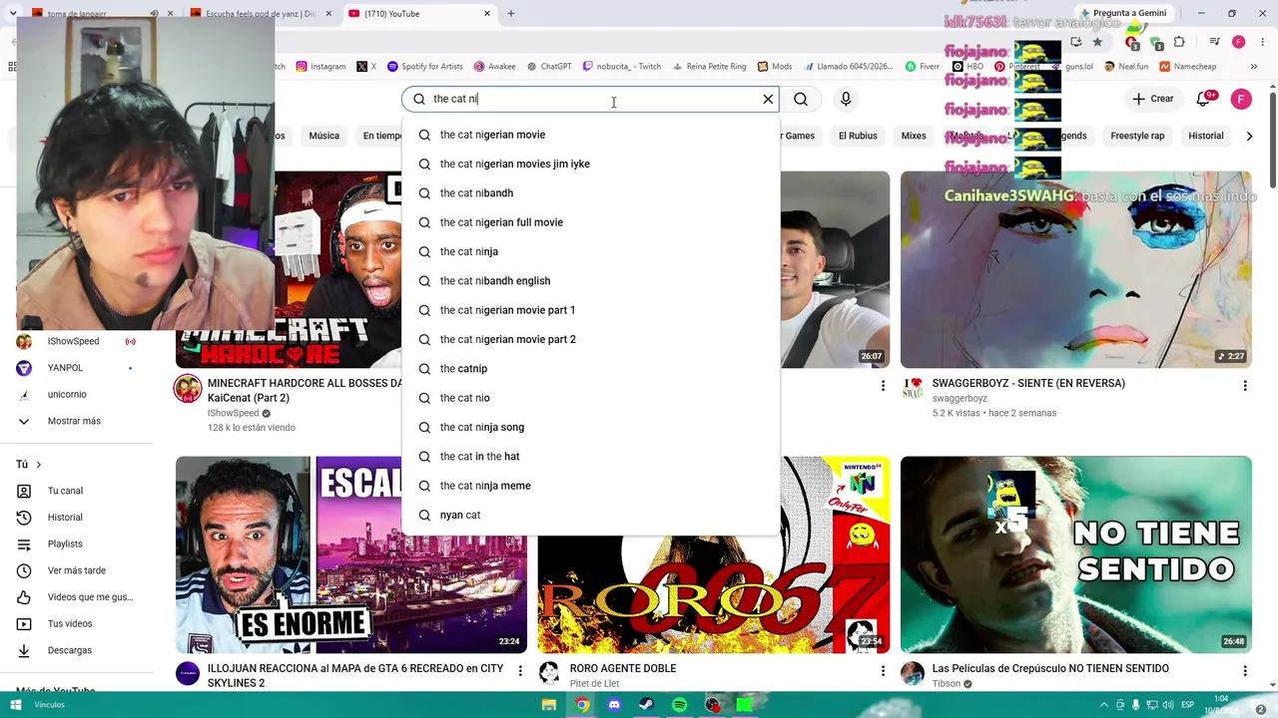Expand subscriptions with Mostrar más
The image size is (1278, 718).
point(75,421)
